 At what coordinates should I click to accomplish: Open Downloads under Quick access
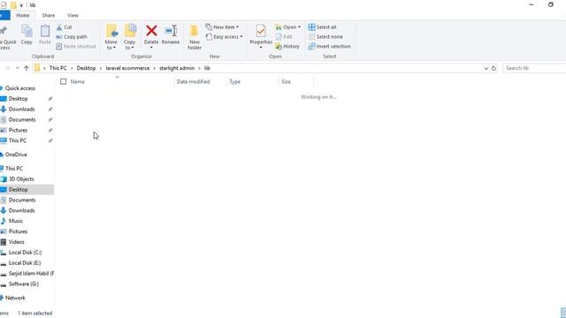coord(21,110)
